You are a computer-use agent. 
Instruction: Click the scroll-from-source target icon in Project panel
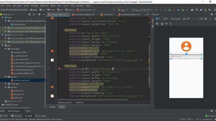coord(29,14)
